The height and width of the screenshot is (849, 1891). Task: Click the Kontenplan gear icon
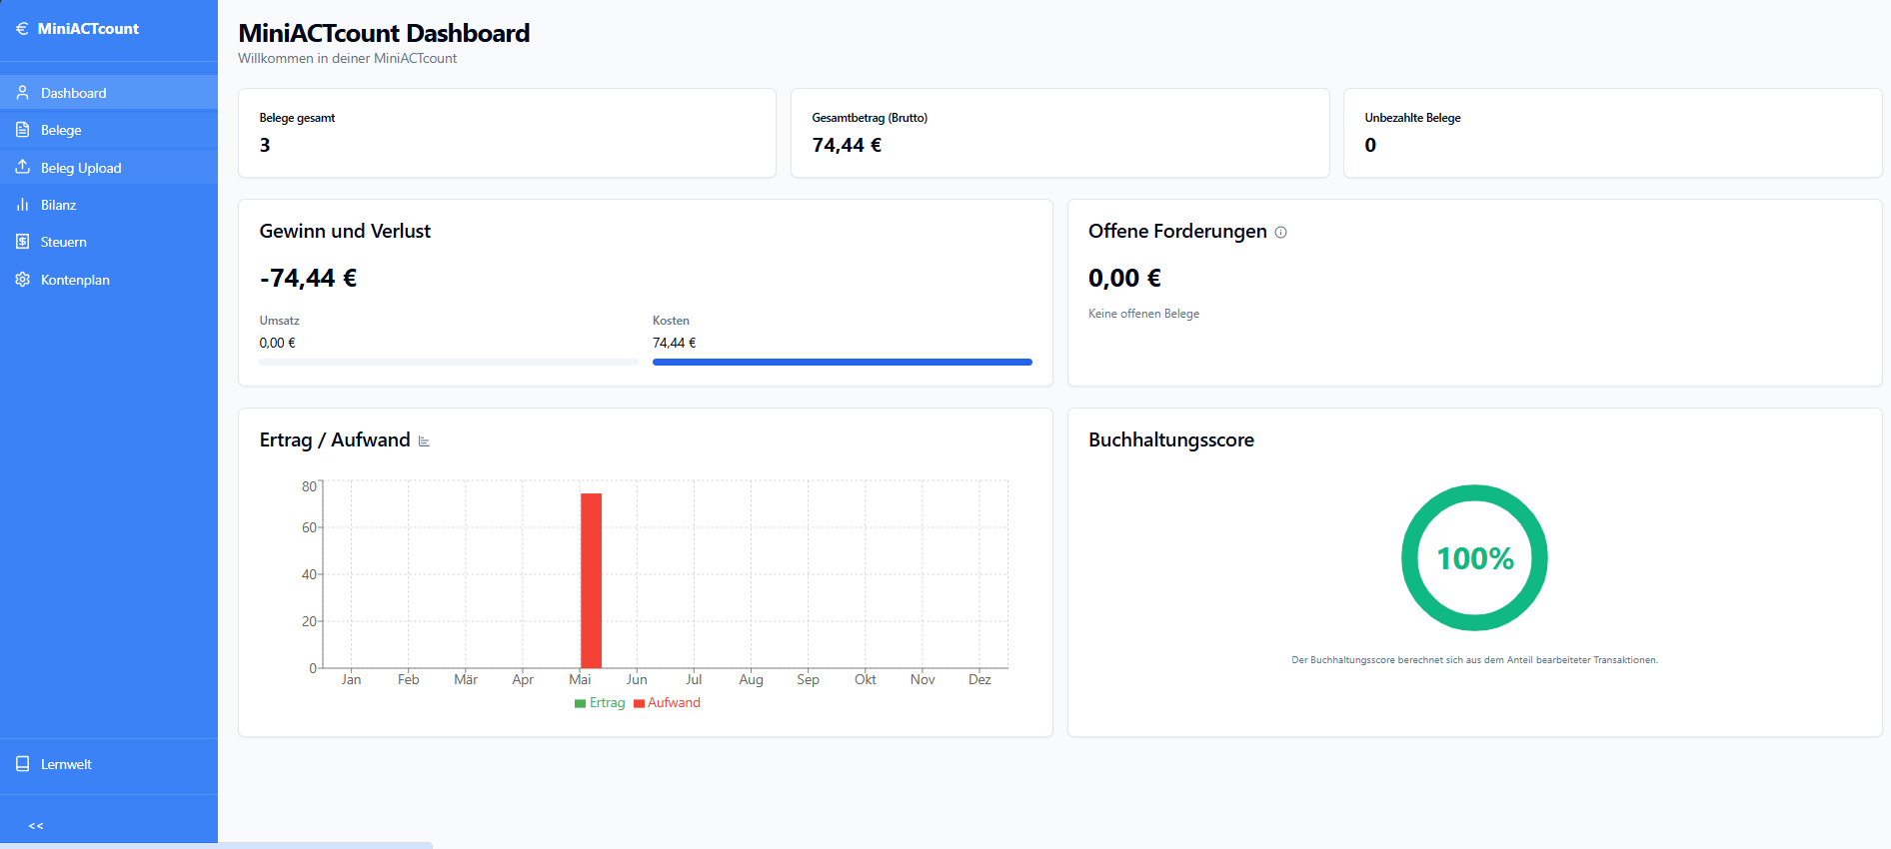point(22,280)
